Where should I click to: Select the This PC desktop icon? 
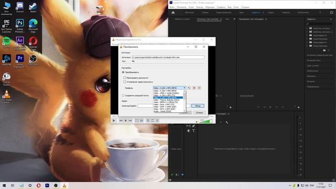(x=6, y=8)
